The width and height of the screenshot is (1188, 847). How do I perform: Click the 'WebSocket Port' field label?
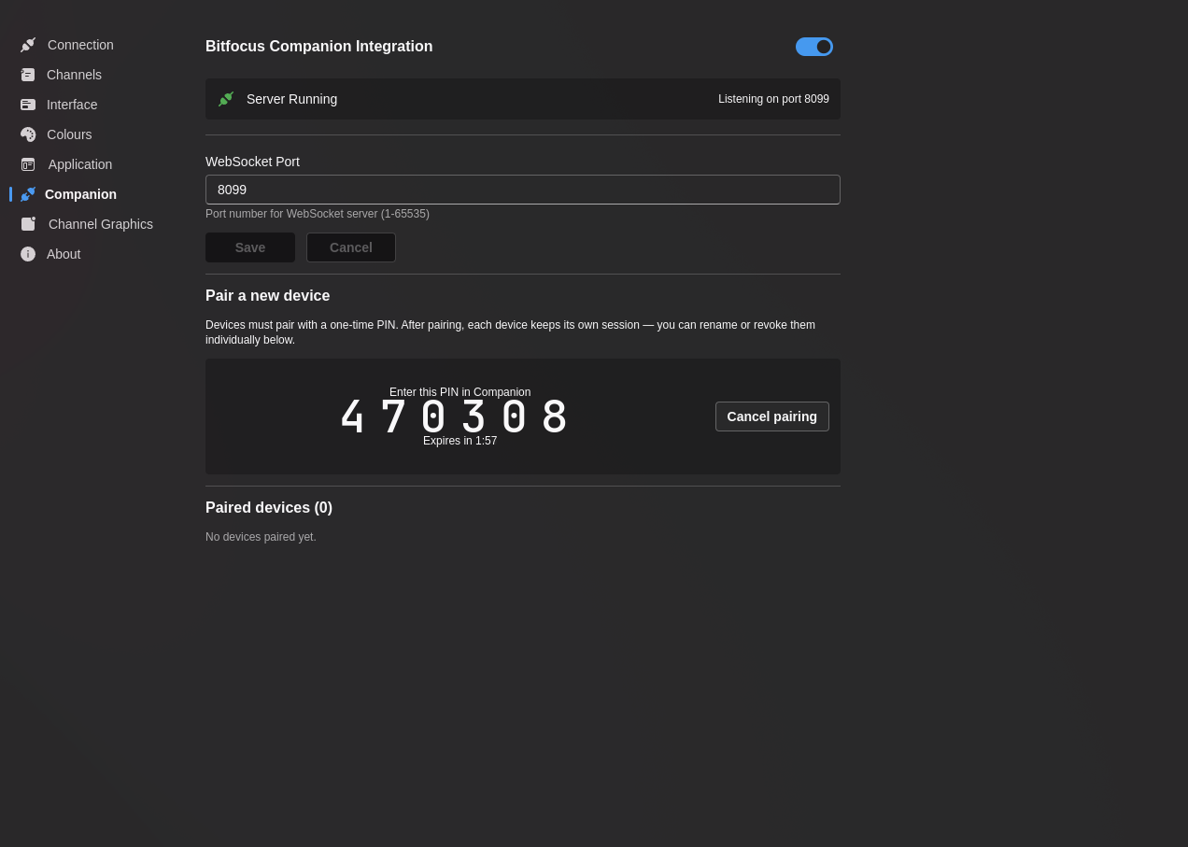point(252,162)
